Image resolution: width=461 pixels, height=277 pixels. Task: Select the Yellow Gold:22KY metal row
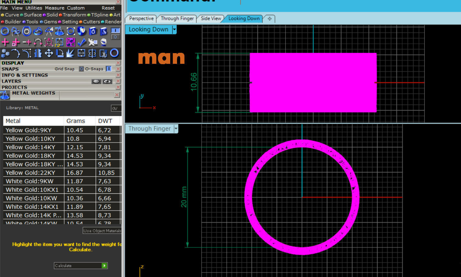[62, 173]
